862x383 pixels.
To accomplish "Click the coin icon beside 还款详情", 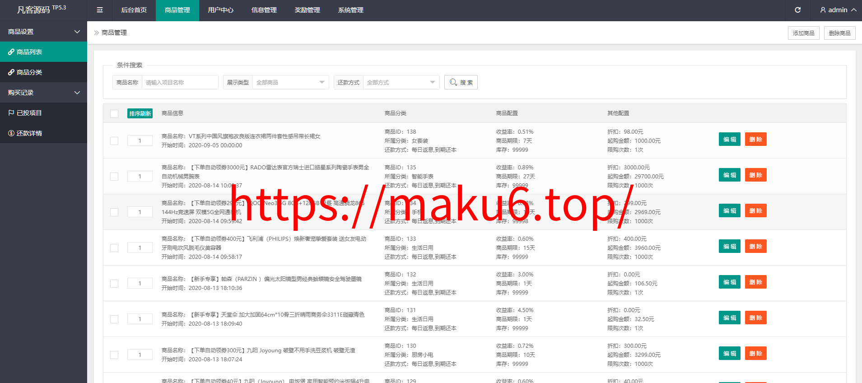I will pyautogui.click(x=11, y=133).
